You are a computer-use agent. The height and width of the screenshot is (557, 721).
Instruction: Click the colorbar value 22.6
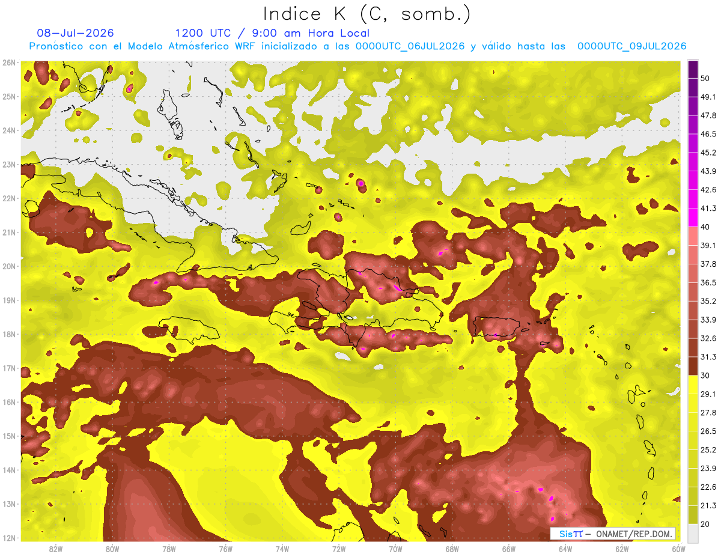click(x=708, y=487)
